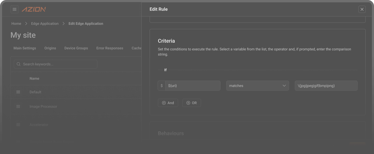Open the Edge Application breadcrumb

(45, 24)
